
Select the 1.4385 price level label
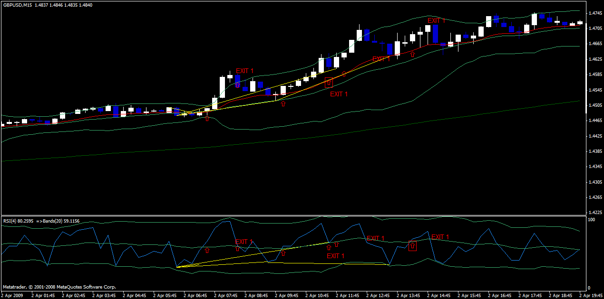pos(595,151)
